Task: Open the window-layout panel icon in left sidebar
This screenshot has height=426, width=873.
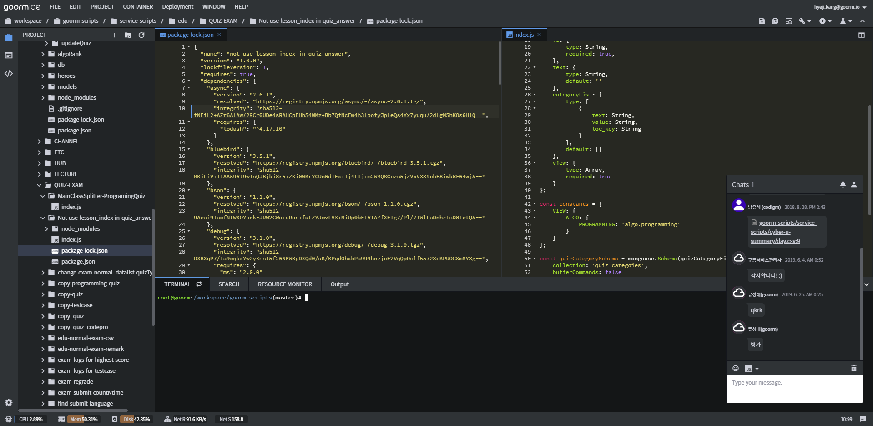Action: [x=9, y=55]
